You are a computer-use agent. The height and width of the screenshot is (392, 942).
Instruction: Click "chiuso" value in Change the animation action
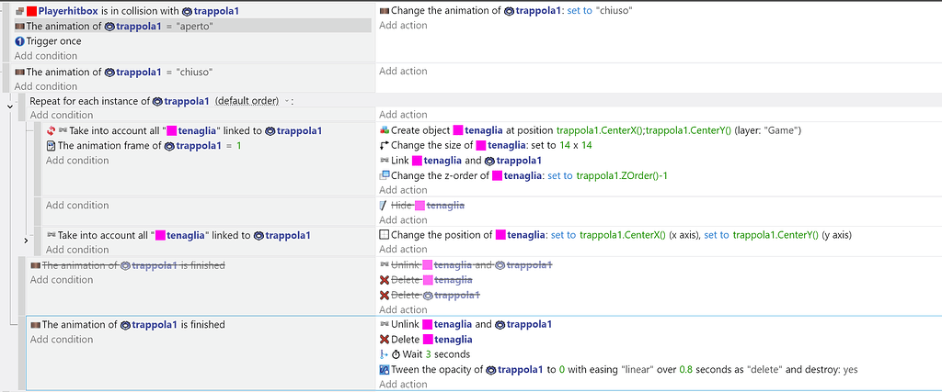pos(615,11)
